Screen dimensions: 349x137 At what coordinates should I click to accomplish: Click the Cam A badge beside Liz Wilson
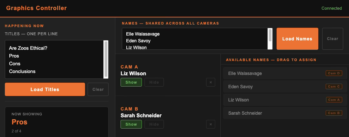click(x=334, y=100)
